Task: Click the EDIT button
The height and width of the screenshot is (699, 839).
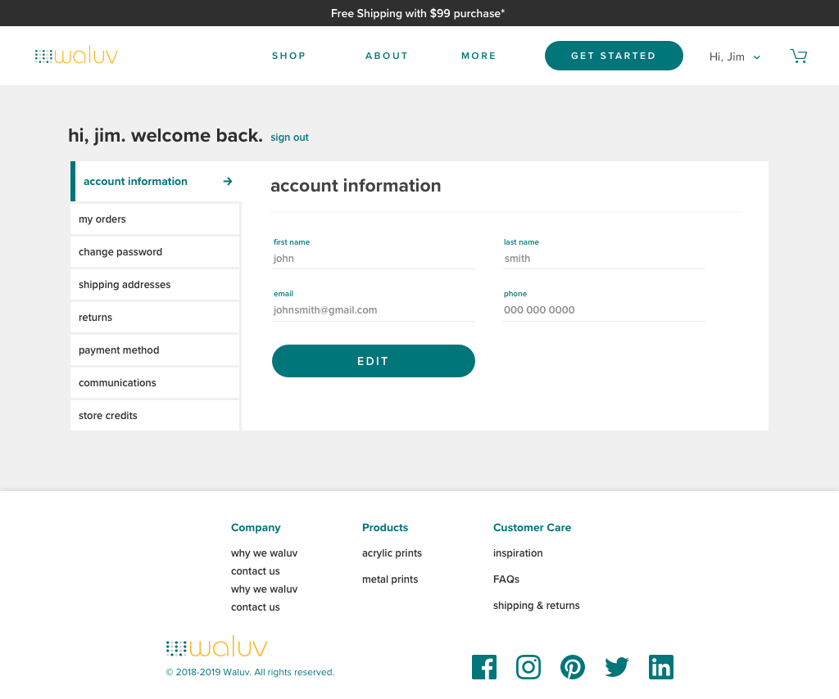Action: point(374,361)
